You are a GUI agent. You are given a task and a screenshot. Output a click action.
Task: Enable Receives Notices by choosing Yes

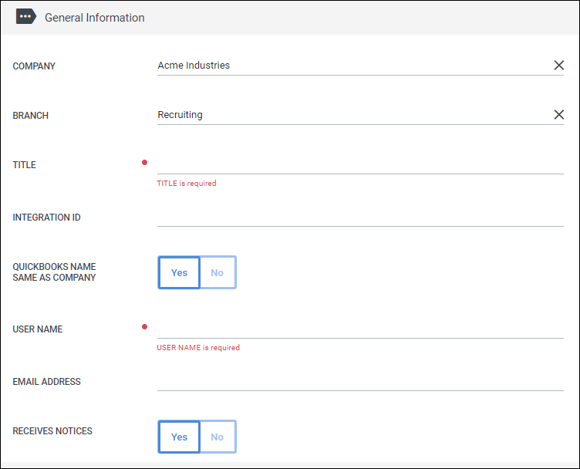(x=179, y=437)
